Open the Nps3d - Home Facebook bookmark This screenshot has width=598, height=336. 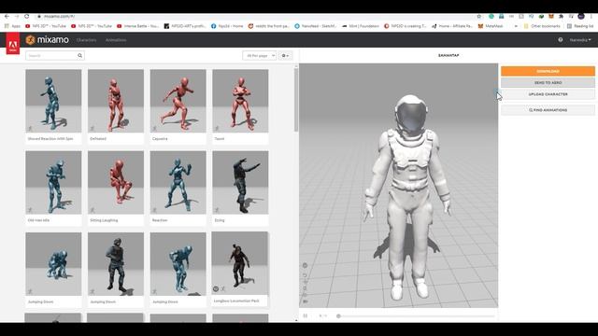[x=227, y=26]
